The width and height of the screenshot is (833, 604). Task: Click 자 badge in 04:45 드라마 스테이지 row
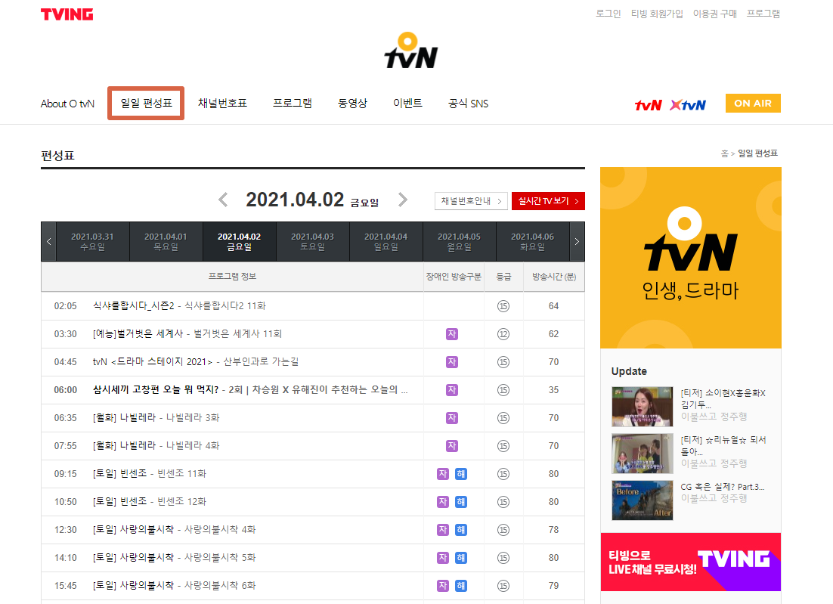(x=451, y=362)
